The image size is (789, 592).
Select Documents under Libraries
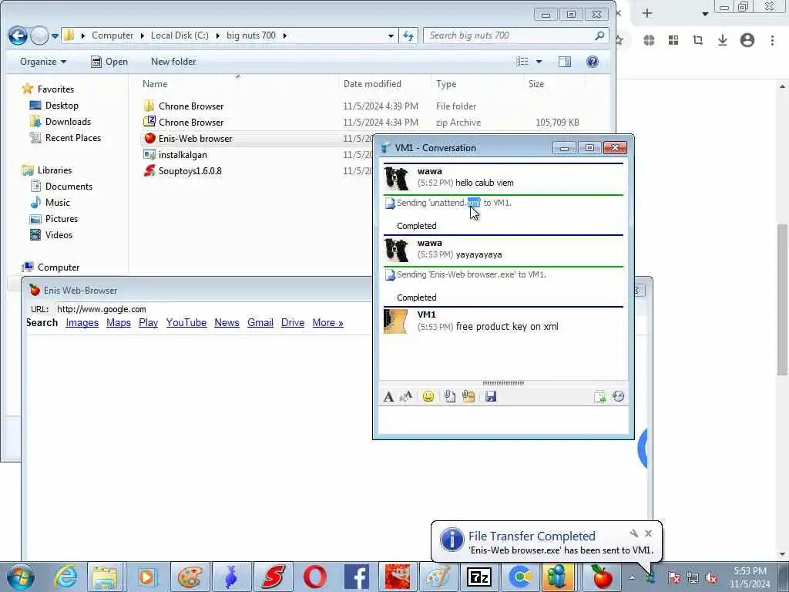[x=62, y=187]
